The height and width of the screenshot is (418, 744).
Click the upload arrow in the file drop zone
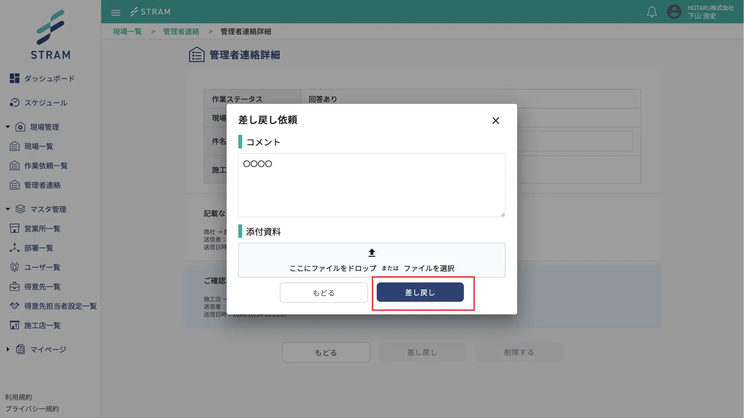[371, 252]
